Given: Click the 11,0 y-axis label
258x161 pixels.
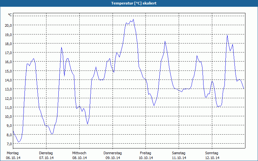Looking at the screenshot, I should pos(9,107).
